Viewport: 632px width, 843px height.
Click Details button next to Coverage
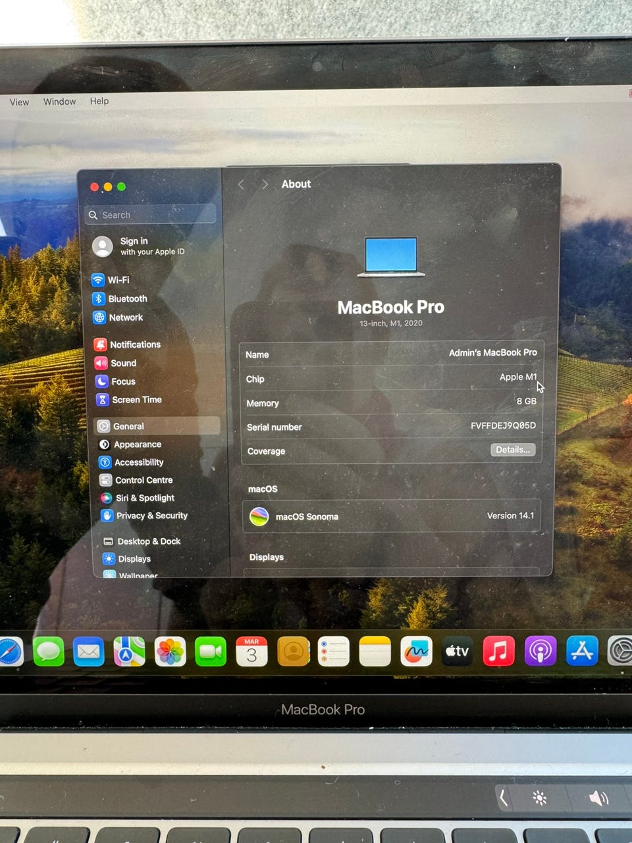tap(513, 450)
